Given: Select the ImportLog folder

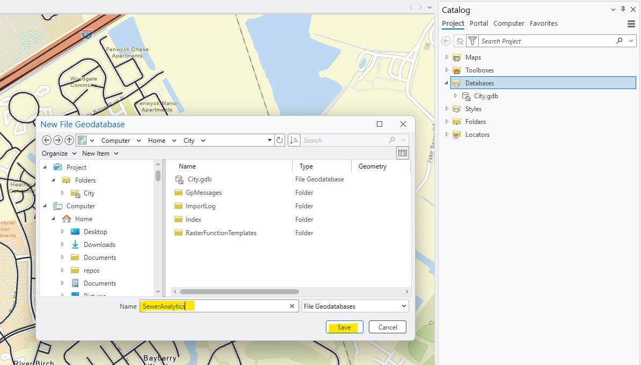Looking at the screenshot, I should (x=200, y=206).
